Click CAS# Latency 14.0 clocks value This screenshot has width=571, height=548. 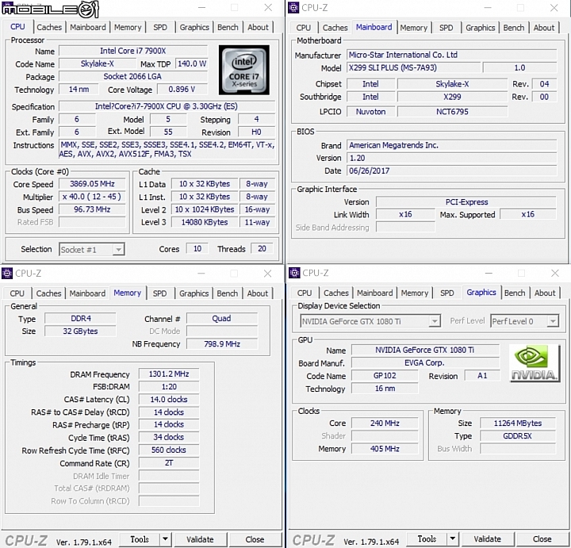[x=169, y=400]
